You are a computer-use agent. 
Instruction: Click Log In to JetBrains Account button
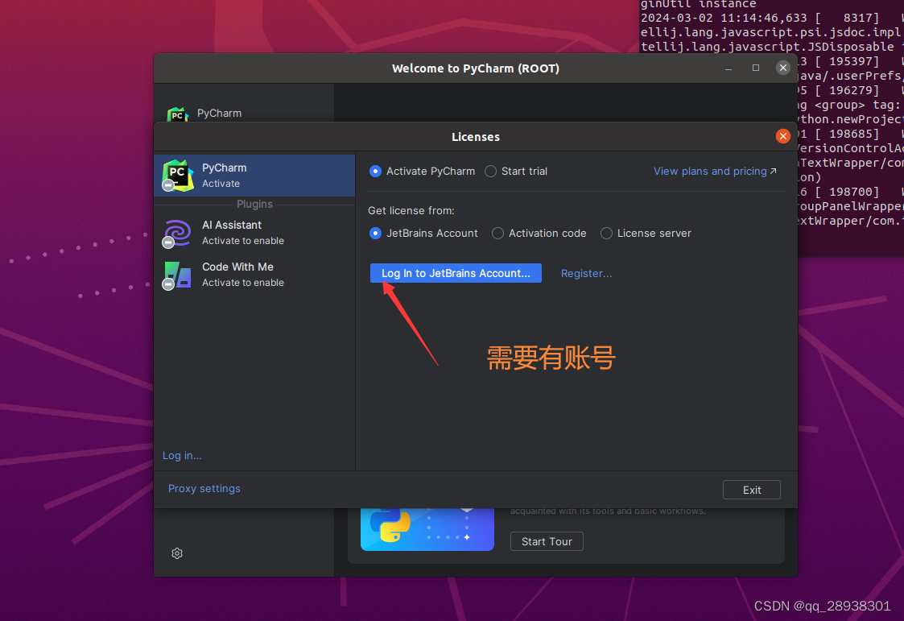click(456, 273)
